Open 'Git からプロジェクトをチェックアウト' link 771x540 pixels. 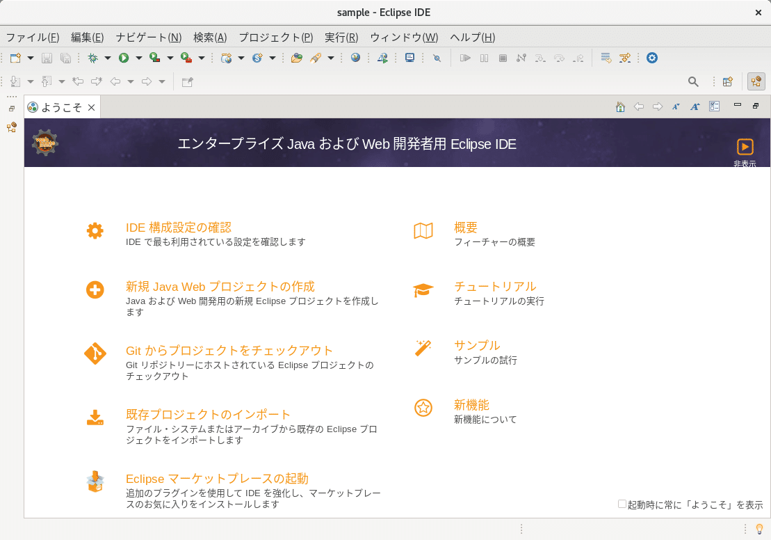coord(229,351)
